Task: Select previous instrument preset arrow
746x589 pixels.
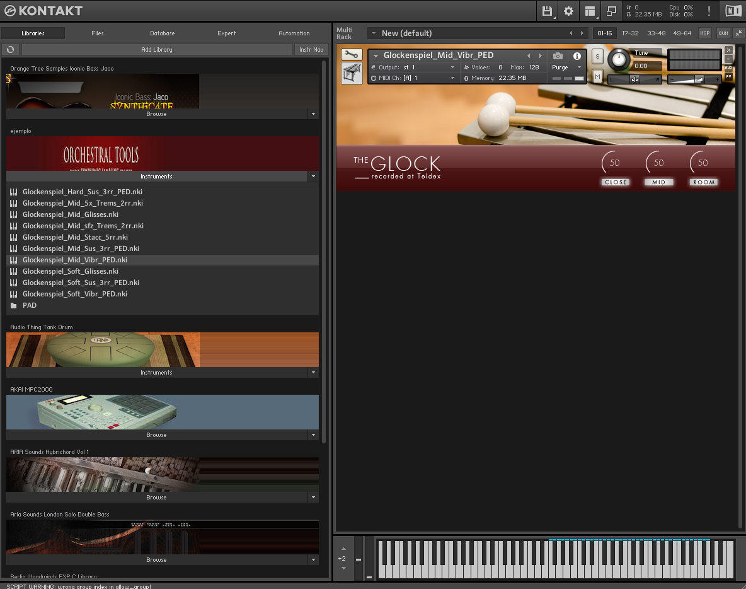Action: click(x=529, y=55)
